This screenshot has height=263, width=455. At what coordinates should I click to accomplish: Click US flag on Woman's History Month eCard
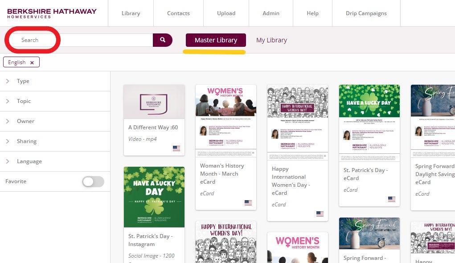[x=248, y=203]
